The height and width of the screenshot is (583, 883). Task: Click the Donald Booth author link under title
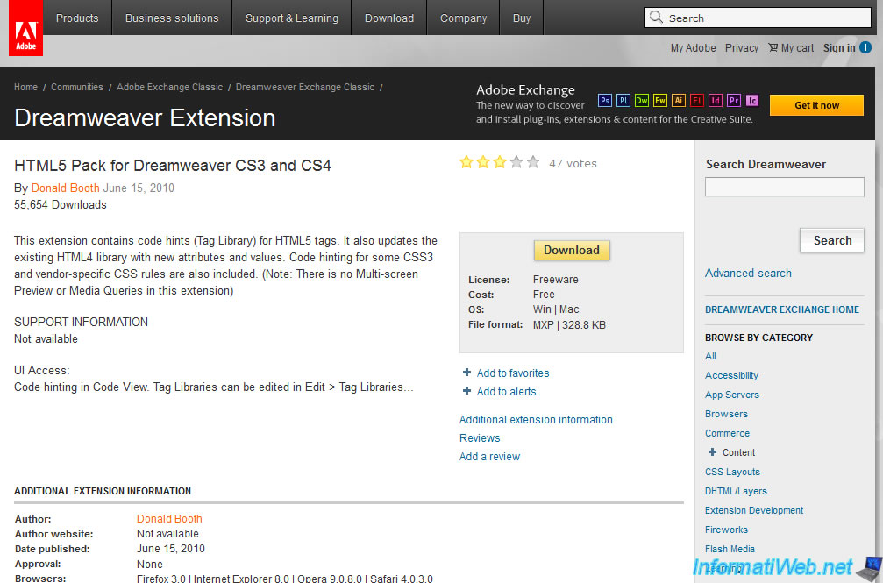click(x=65, y=188)
